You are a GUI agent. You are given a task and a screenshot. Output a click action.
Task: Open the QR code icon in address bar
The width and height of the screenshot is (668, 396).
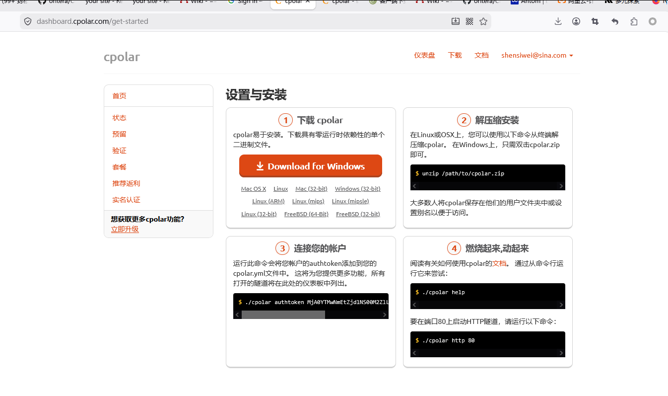coord(469,21)
